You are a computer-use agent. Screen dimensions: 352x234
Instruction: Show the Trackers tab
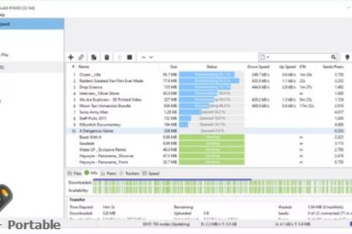[x=130, y=173]
